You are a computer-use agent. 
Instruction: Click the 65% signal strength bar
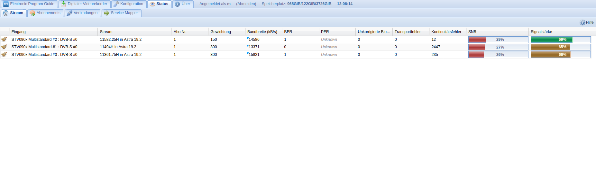(x=561, y=47)
